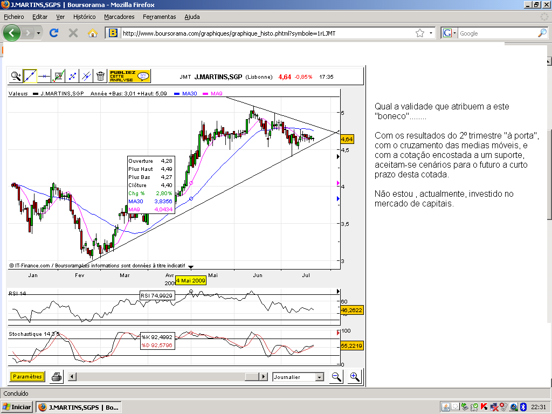Click the zoom in magnifier below chart

tap(355, 377)
